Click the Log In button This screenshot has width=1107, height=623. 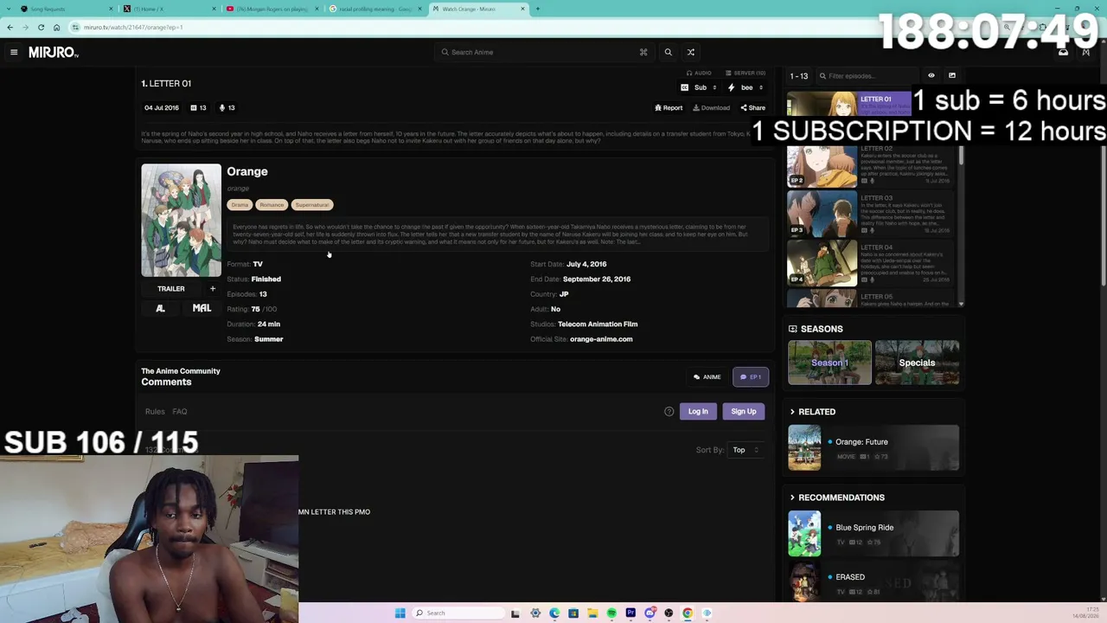coord(698,412)
